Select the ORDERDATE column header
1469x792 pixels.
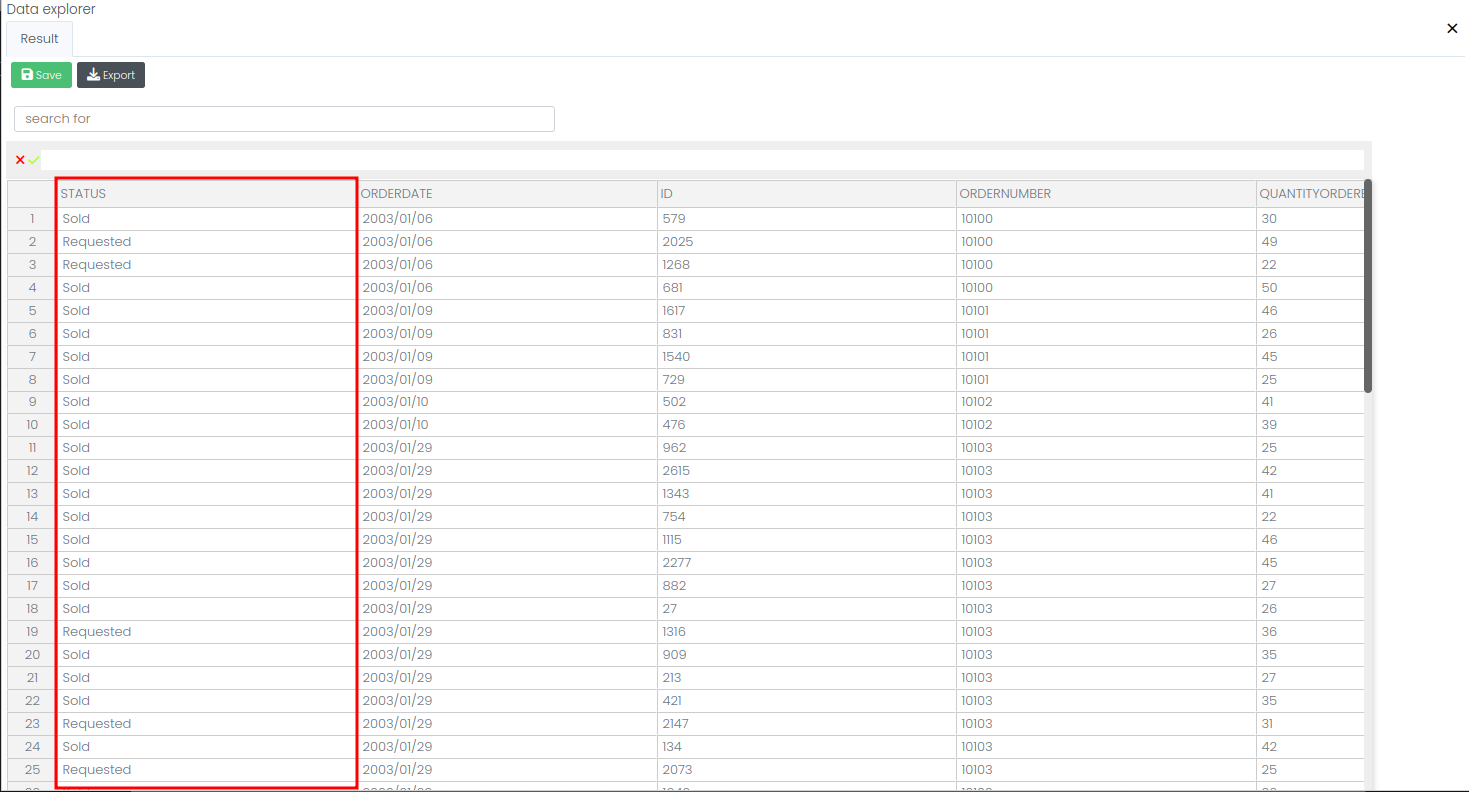[x=506, y=194]
